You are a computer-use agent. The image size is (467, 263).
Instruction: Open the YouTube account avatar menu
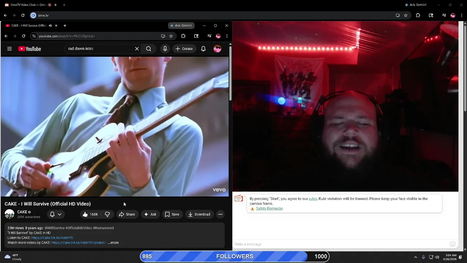click(217, 49)
